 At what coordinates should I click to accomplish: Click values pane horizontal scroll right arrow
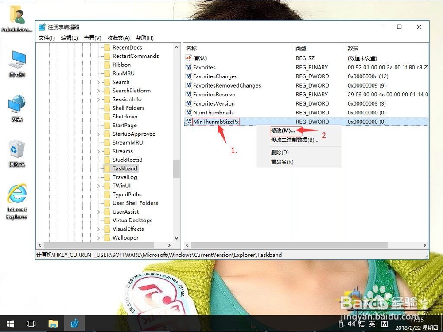pos(425,245)
